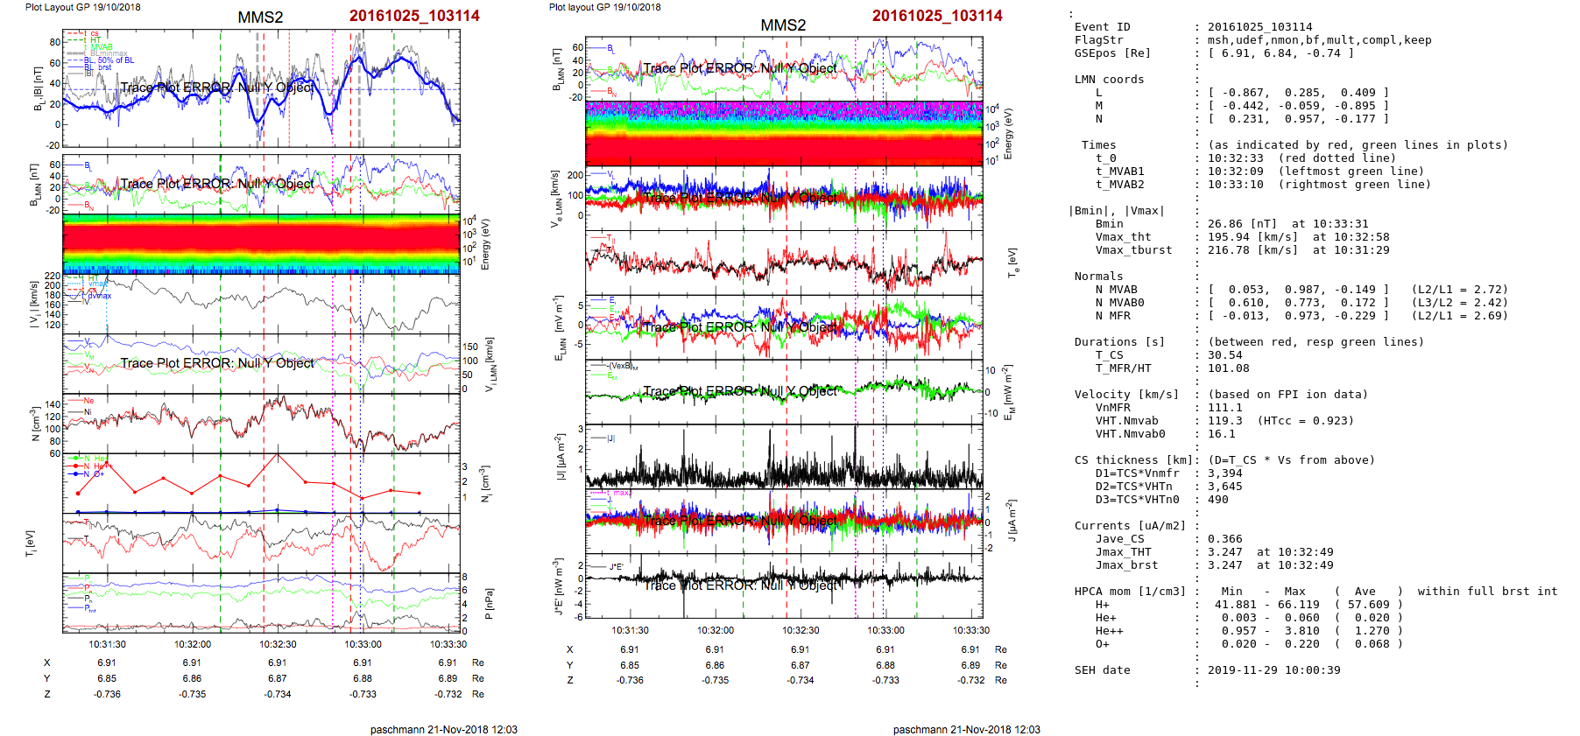Click the left plot's 'Plot Layout GP 19/10/2018' header
Viewport: 1580px width, 736px height.
pos(82,7)
